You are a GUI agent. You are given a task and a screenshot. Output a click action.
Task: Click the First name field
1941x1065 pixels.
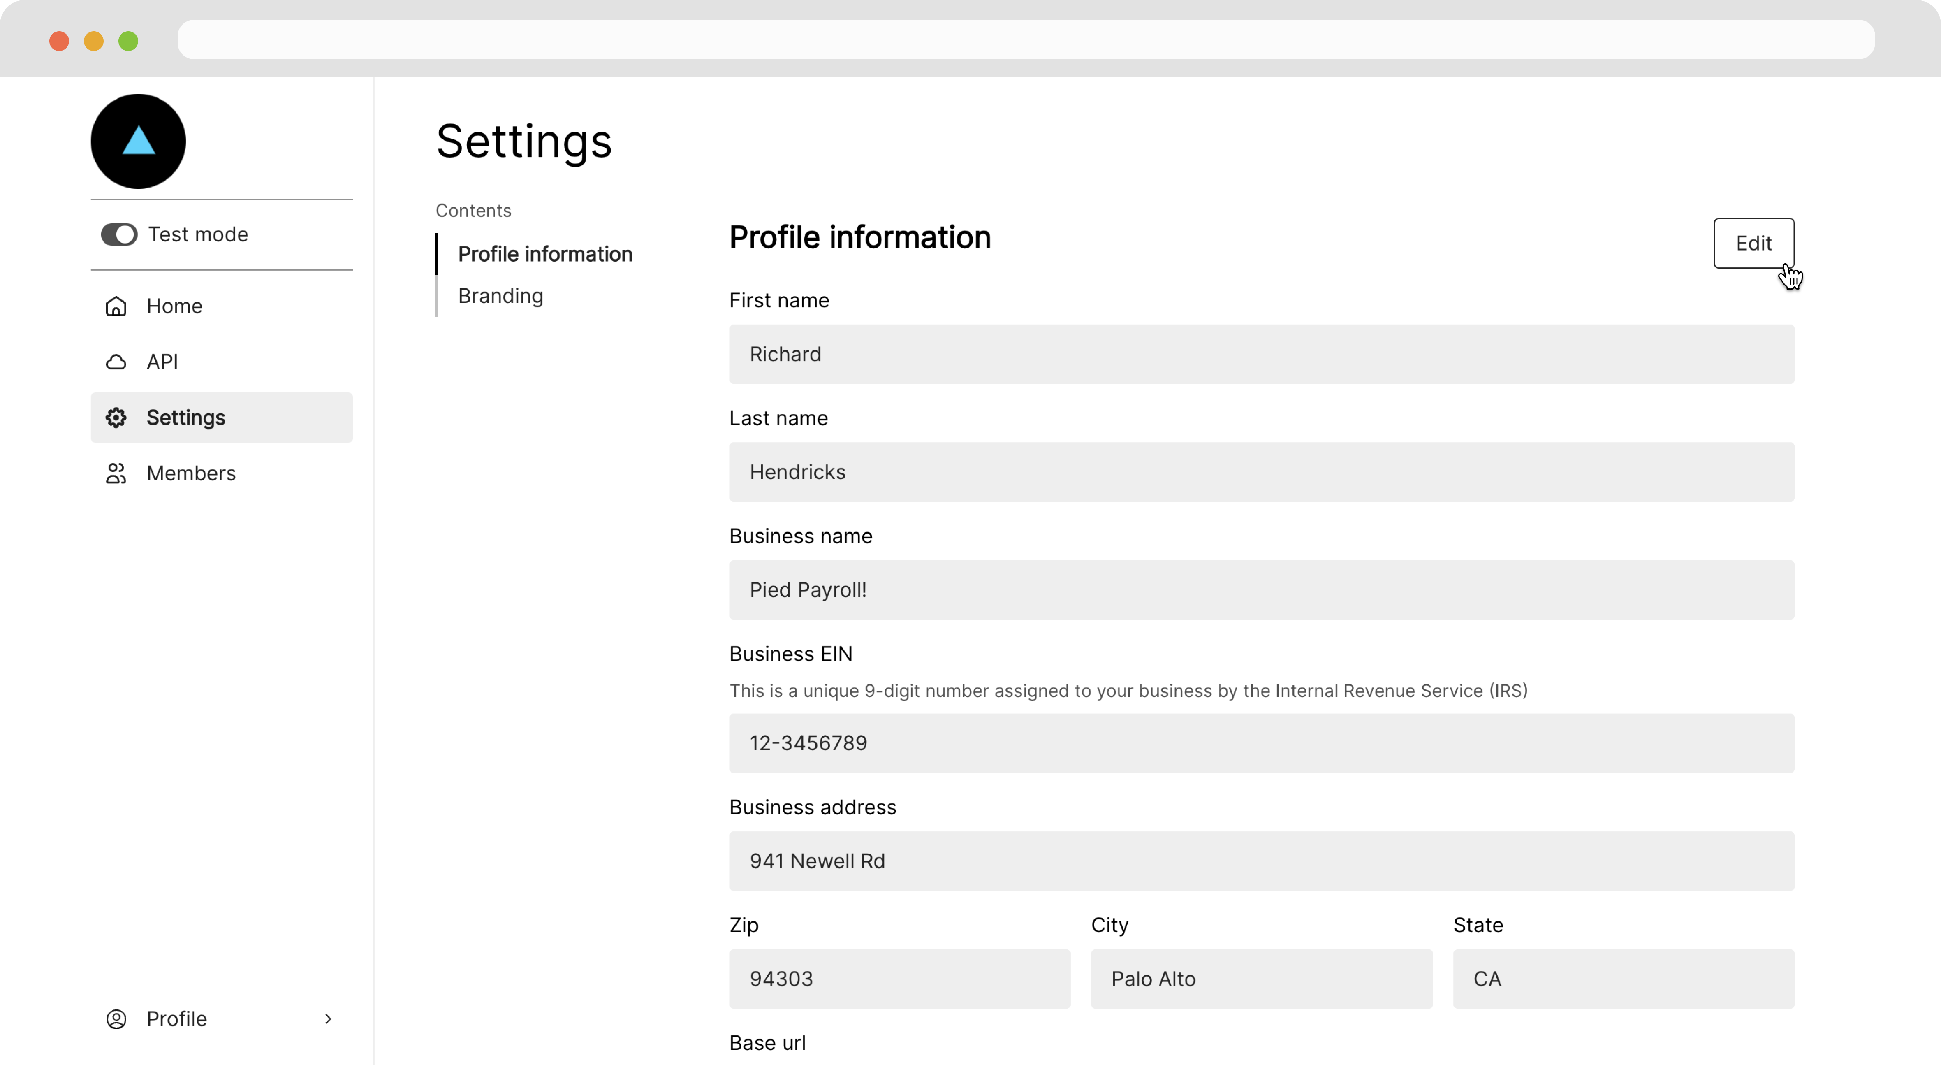tap(1261, 354)
